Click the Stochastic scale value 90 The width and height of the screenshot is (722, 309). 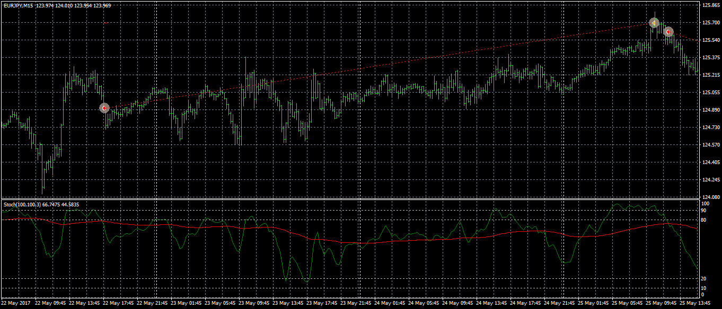point(705,210)
